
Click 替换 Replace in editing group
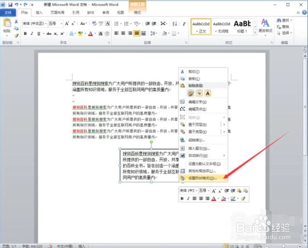pyautogui.click(x=283, y=27)
